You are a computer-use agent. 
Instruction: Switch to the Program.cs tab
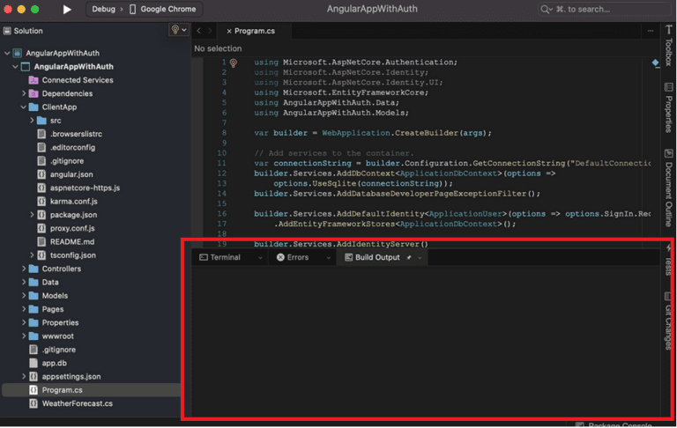[x=255, y=31]
